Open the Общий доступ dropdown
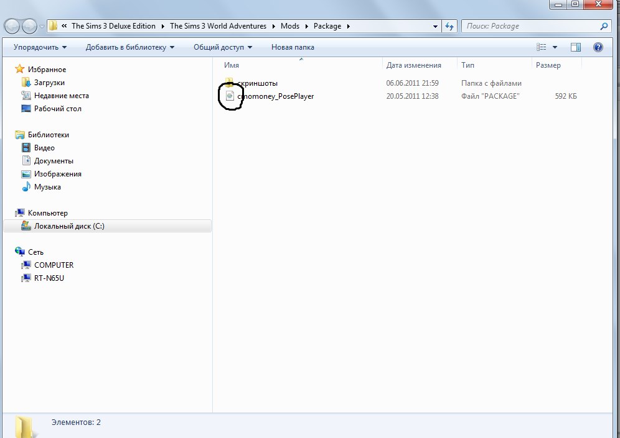 coord(223,47)
